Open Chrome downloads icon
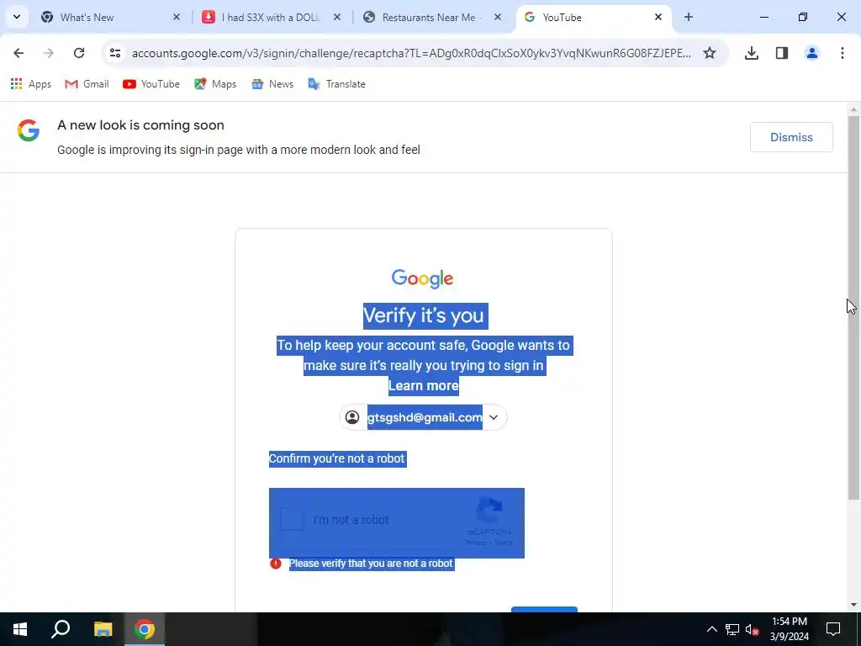 pyautogui.click(x=752, y=53)
